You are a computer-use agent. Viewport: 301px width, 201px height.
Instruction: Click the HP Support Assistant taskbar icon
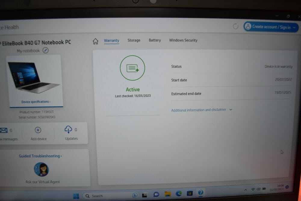(200, 193)
